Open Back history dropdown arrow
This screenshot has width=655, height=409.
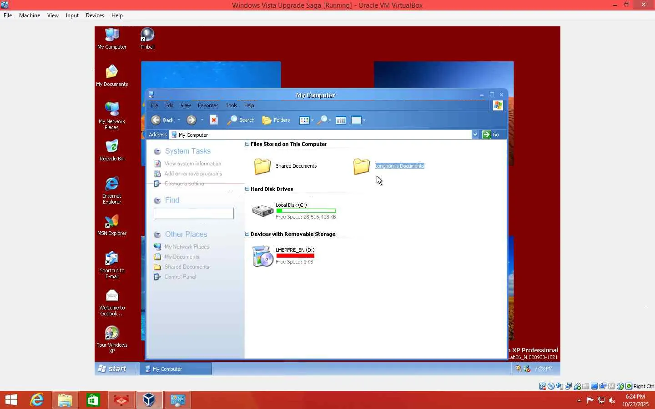coord(179,120)
